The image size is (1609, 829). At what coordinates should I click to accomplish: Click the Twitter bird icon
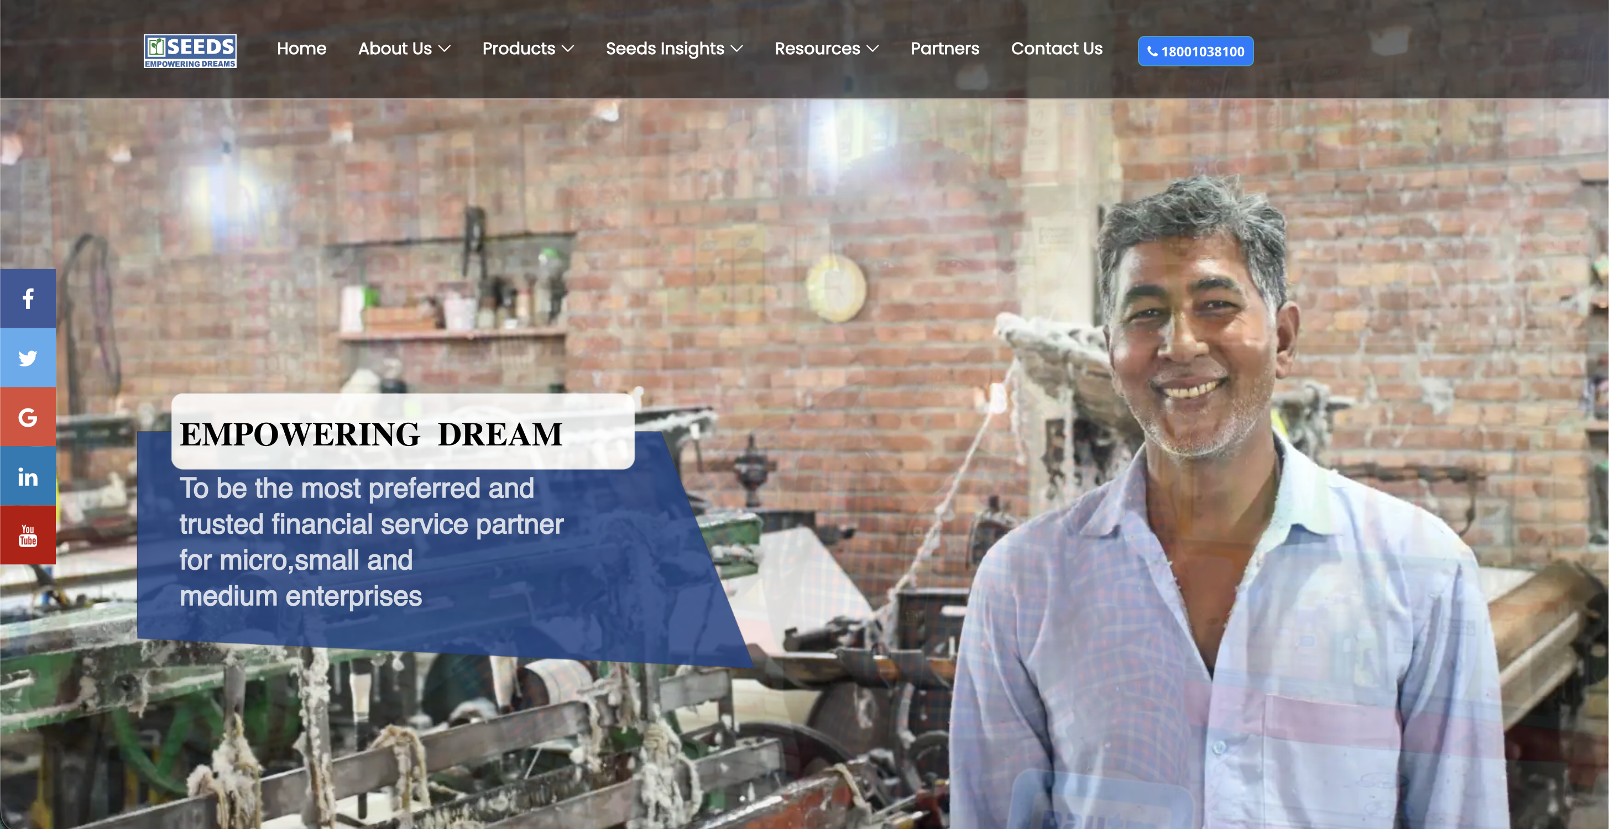click(x=28, y=358)
